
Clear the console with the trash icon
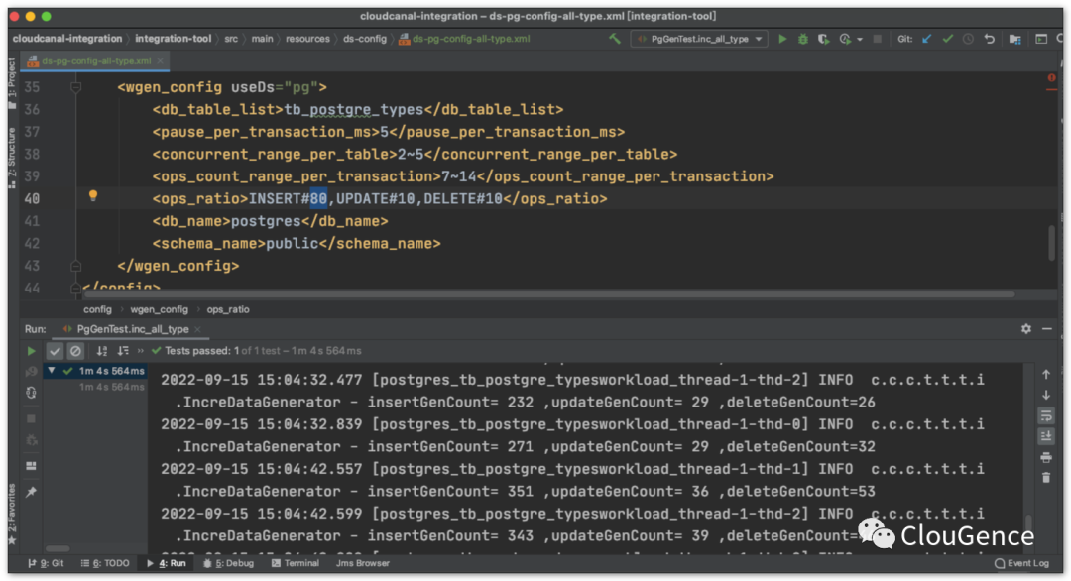1046,478
